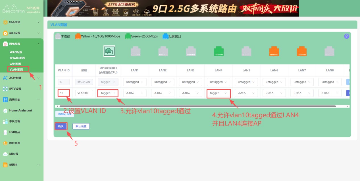This screenshot has height=181, width=360.
Task: Open default VLAN LAN4 untagged dropdown
Action: [219, 82]
